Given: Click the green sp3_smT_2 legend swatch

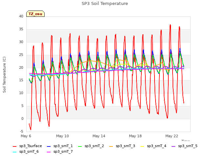Looking at the screenshot, I should (80, 146).
